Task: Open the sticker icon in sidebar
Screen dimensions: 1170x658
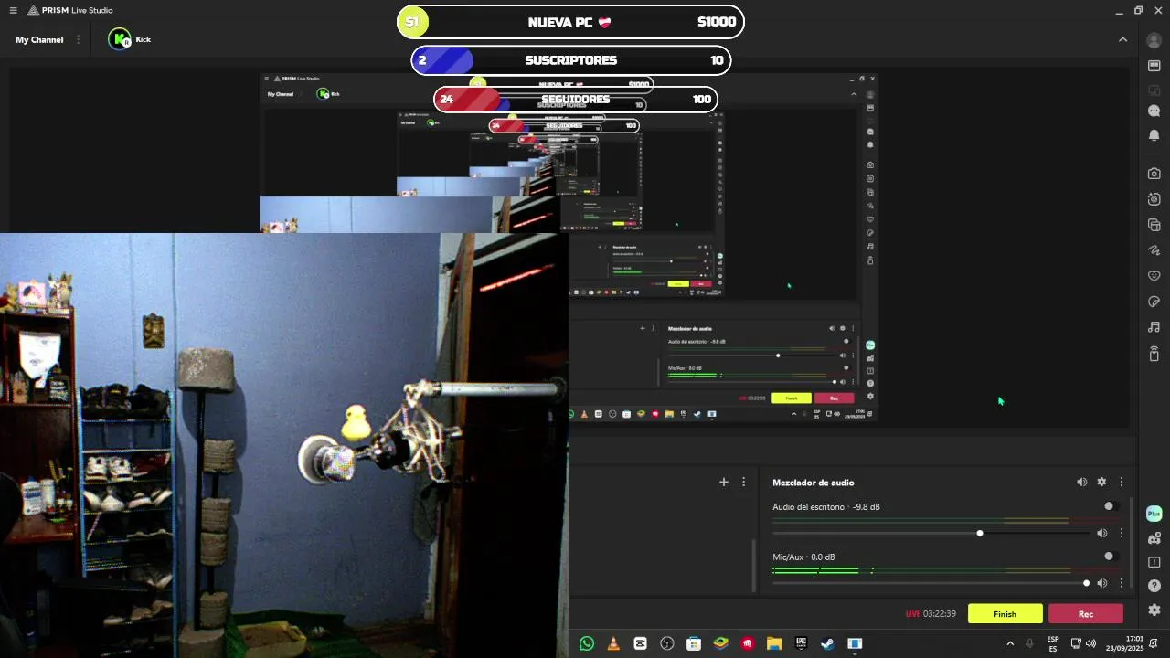Action: (x=1154, y=302)
